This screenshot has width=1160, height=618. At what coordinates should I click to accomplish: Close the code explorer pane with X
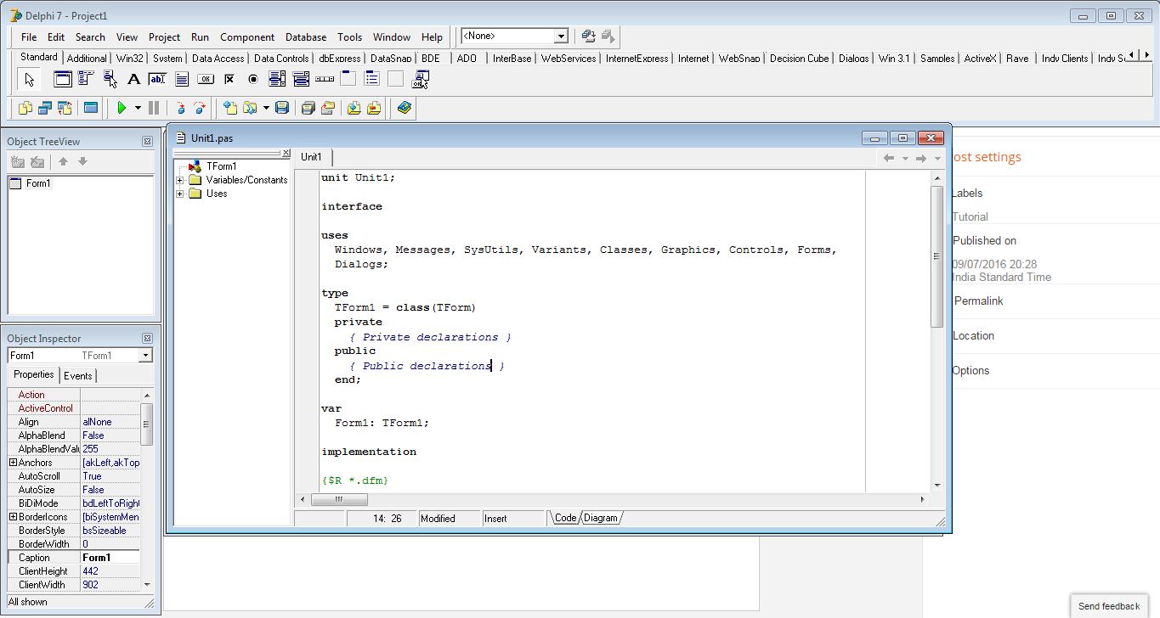tap(286, 153)
